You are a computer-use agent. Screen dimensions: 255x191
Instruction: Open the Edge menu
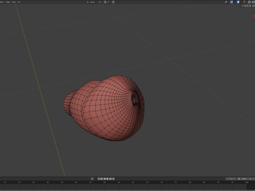8,2
